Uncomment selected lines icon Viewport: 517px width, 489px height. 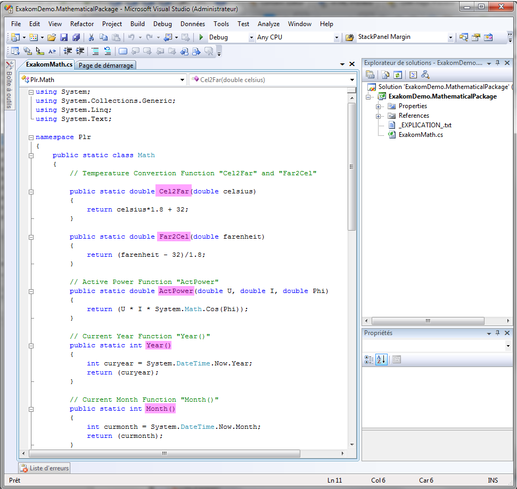tap(108, 51)
